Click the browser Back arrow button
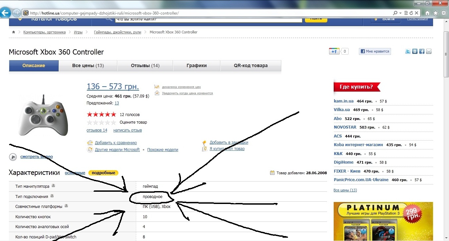Image resolution: width=449 pixels, height=241 pixels. click(5, 13)
